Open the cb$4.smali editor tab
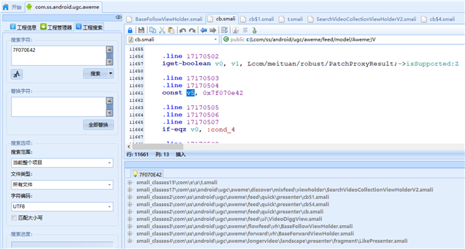This screenshot has width=465, height=249. tap(438, 20)
